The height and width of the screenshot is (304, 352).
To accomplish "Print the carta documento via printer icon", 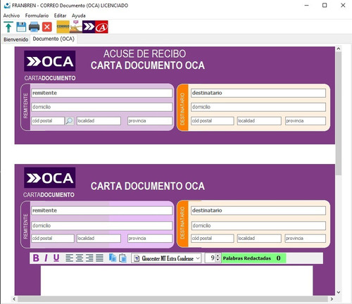I will (34, 27).
